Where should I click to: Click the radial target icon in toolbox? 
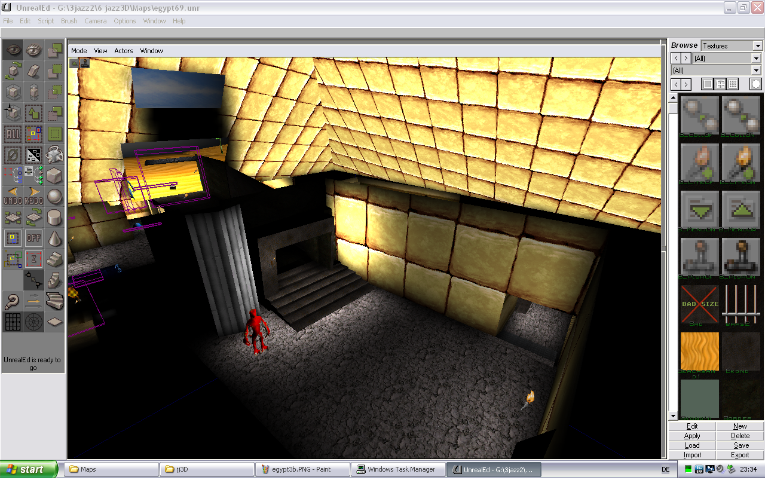tap(34, 322)
